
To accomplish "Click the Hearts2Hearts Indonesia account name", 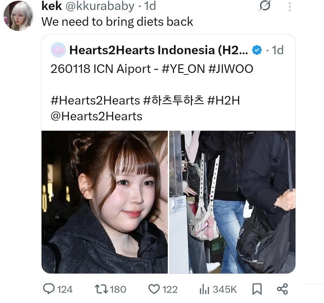I will coord(159,50).
